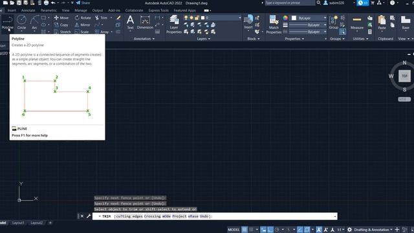Screen dimensions: 414x233
Task: Expand the Layers panel
Action: point(204,39)
